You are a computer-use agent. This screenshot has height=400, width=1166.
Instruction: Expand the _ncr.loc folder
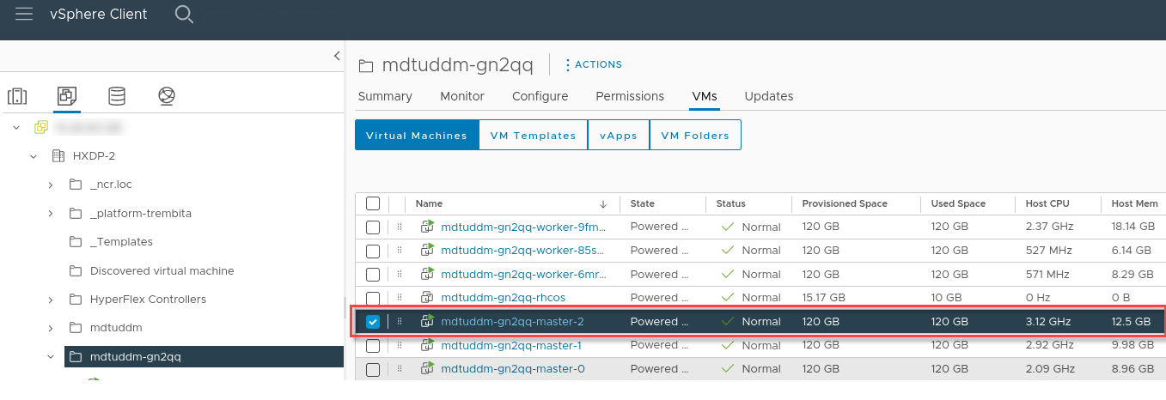pyautogui.click(x=51, y=185)
